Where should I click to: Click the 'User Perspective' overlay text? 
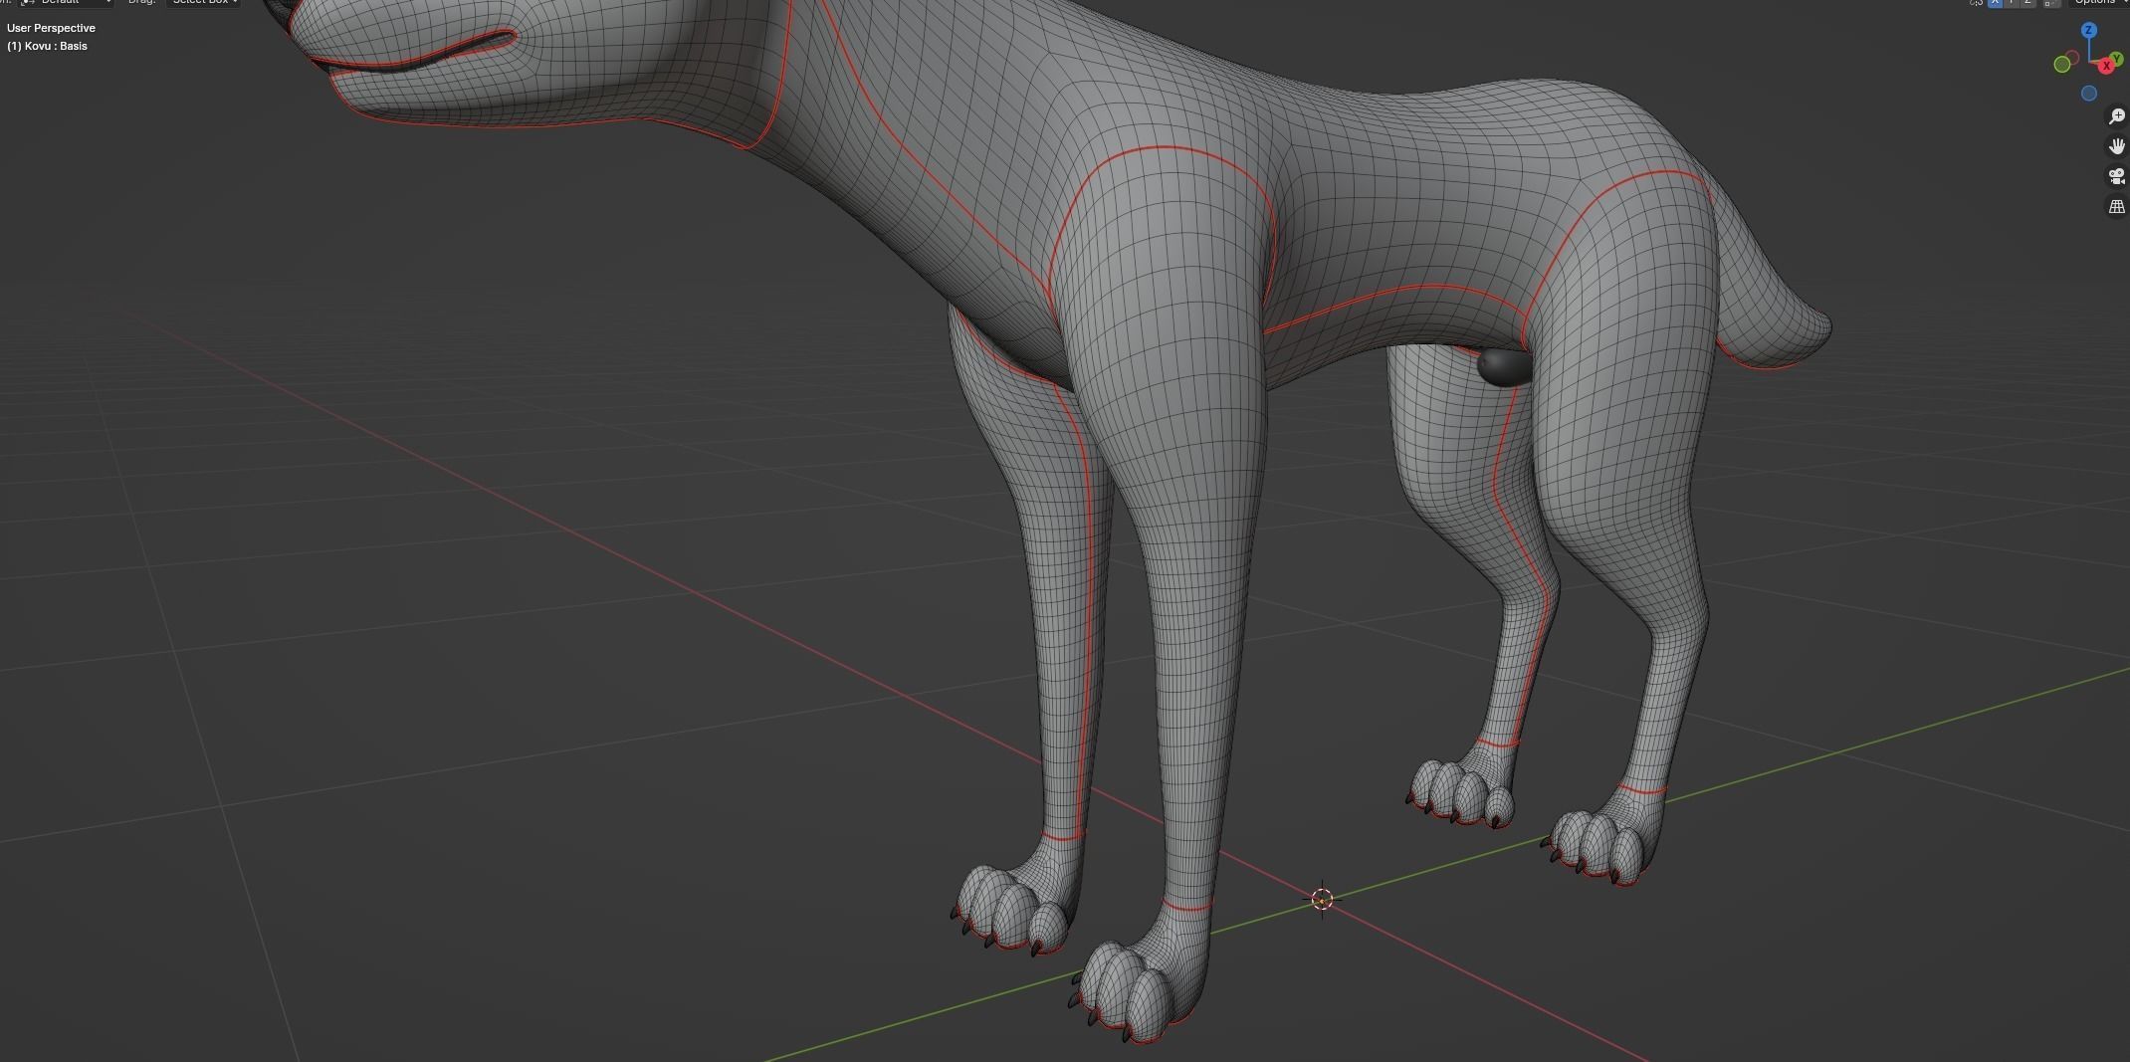tap(51, 28)
